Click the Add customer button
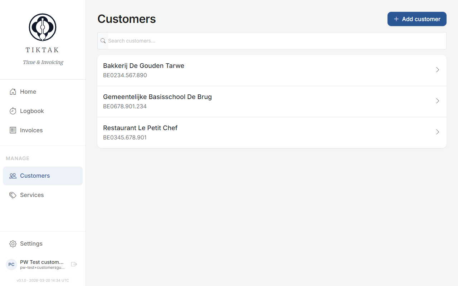 pos(417,19)
